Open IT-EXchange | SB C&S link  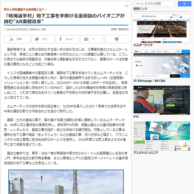[x=149, y=81]
